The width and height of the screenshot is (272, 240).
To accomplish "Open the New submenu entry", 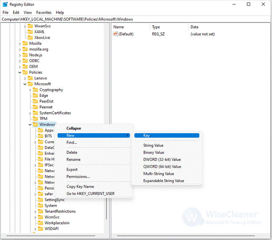I will coord(94,136).
